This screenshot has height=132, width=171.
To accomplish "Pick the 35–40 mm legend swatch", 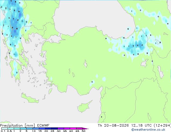I will click(x=67, y=128).
